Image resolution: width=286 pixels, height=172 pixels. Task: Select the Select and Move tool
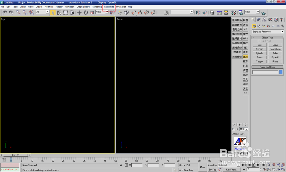[x=79, y=13]
